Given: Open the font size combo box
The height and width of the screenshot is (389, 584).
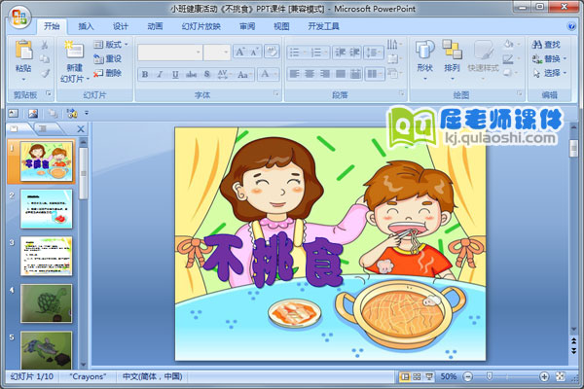Looking at the screenshot, I should [216, 53].
